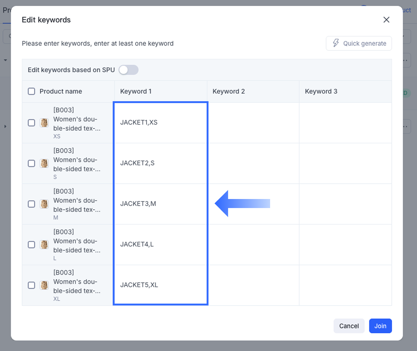
Task: Close the Edit keywords dialog
Action: click(x=386, y=20)
